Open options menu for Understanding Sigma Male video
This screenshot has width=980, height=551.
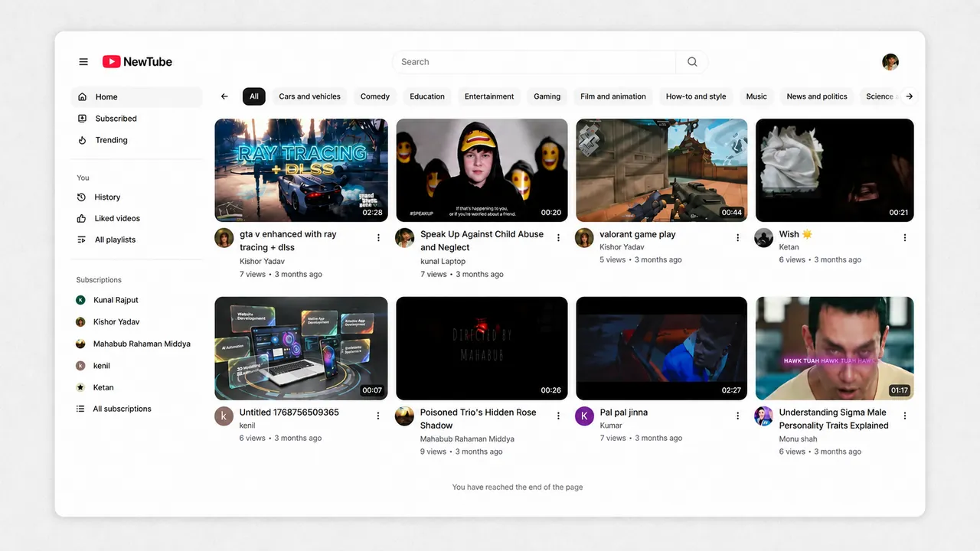click(905, 416)
